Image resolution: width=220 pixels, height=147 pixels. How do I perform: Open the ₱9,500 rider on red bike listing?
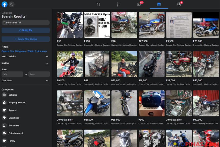[70, 64]
